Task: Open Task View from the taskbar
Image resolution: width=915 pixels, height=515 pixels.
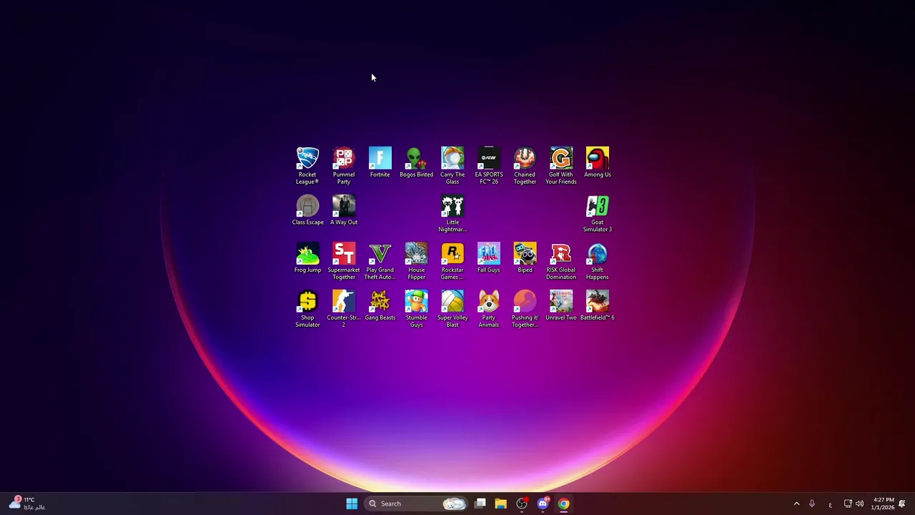Action: (x=480, y=504)
